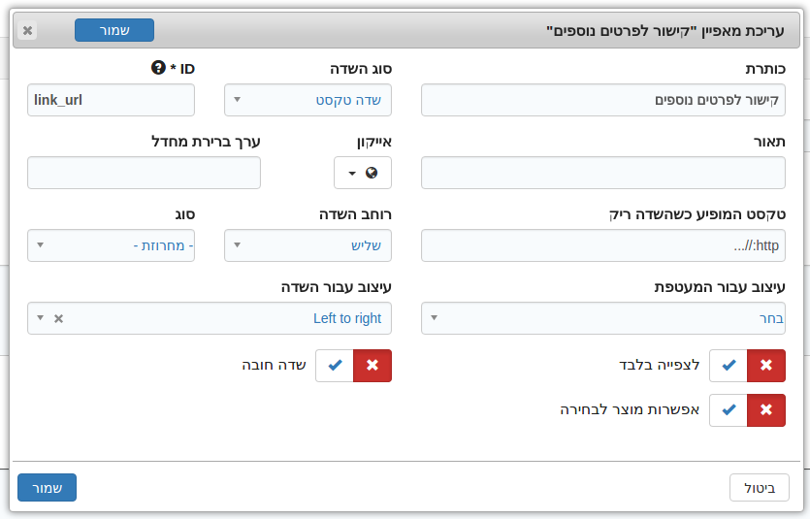Close the dialog with the header X icon

(x=27, y=30)
